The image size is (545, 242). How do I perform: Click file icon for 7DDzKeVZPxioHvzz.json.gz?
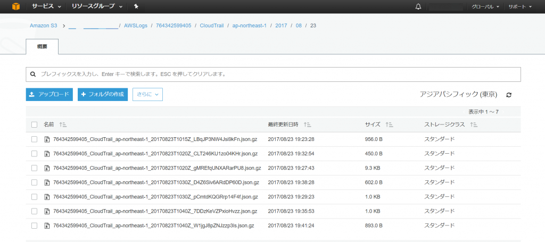[47, 211]
